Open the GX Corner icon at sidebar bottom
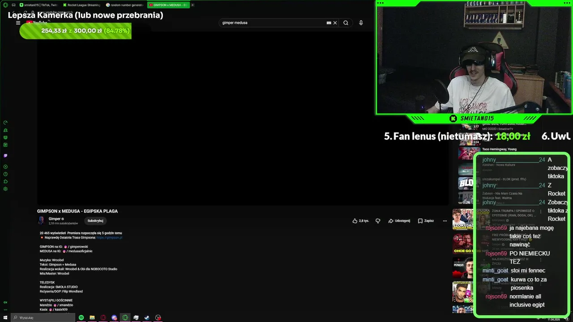The image size is (573, 322). click(5, 302)
